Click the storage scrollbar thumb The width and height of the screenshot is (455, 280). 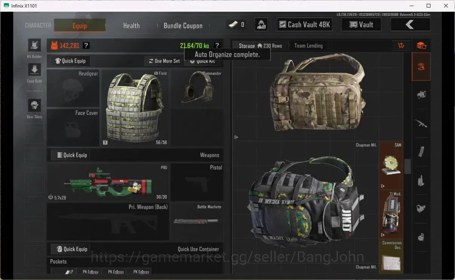coord(407,166)
